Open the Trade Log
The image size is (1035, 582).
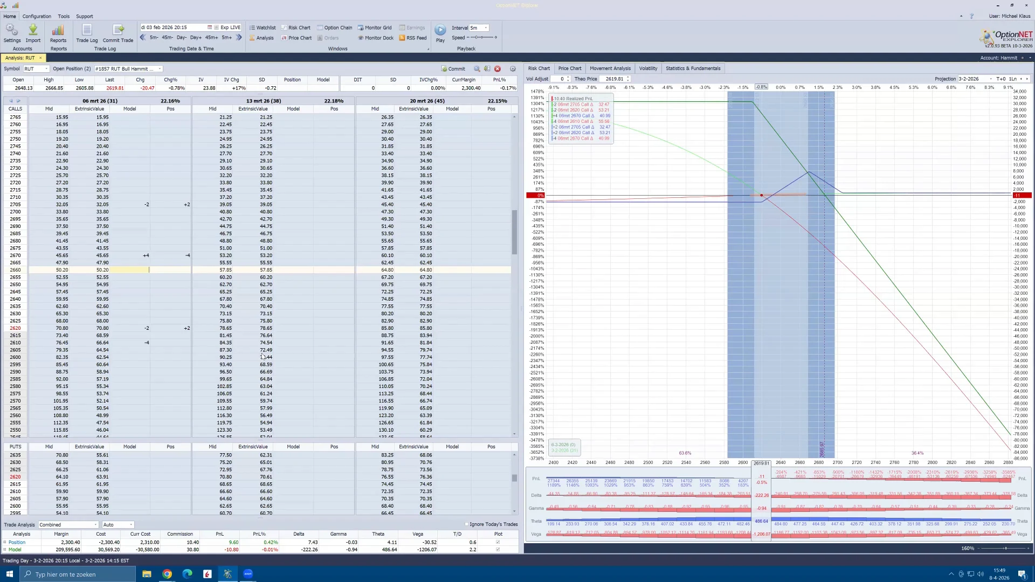click(87, 33)
